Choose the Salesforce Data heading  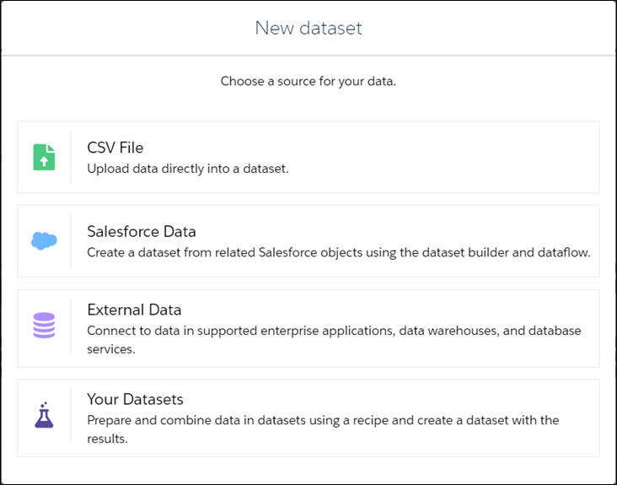[x=142, y=231]
